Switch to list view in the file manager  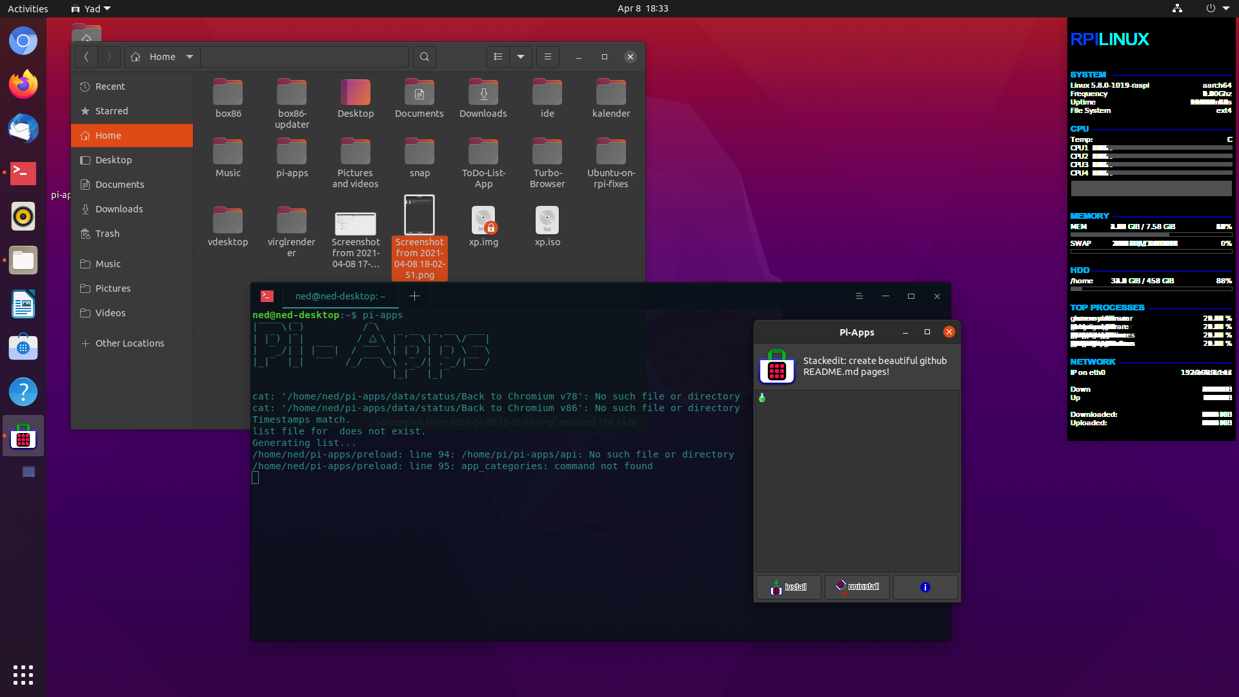498,56
